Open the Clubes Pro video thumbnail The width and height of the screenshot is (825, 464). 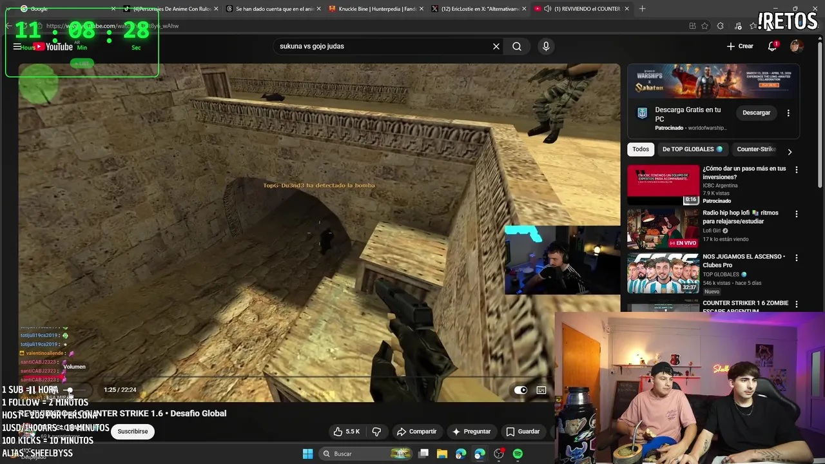pos(663,273)
